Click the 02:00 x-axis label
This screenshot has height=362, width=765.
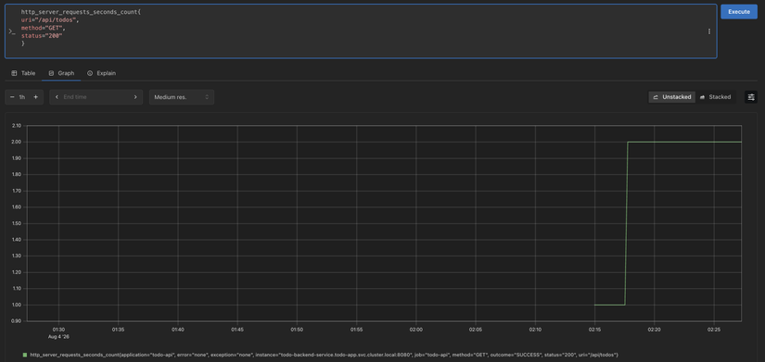pos(416,329)
